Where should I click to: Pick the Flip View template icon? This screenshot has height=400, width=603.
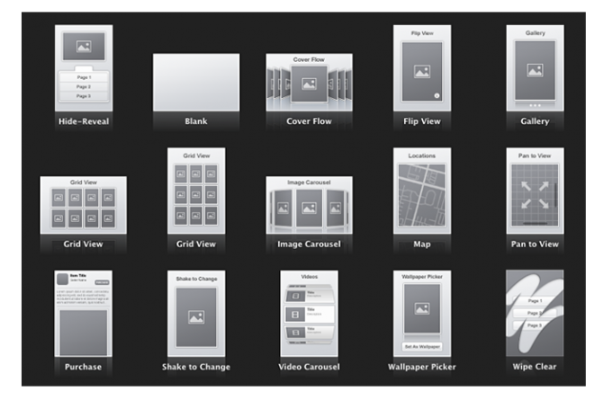pos(422,68)
